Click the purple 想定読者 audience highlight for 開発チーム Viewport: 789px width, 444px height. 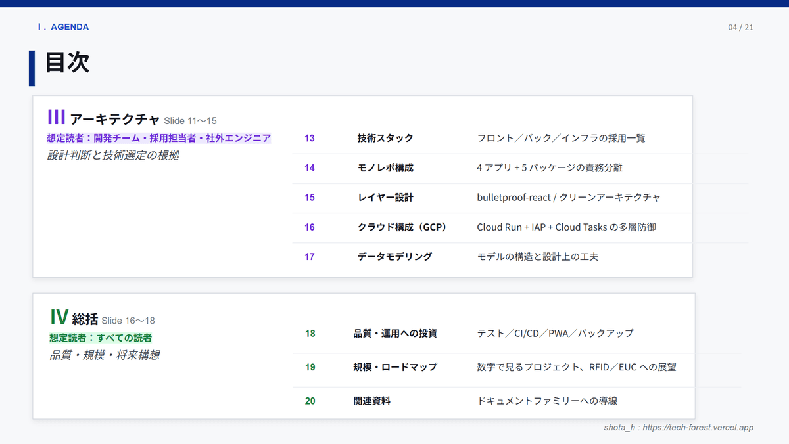(x=158, y=138)
